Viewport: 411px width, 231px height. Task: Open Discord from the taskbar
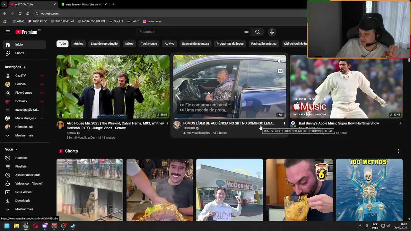click(45, 226)
